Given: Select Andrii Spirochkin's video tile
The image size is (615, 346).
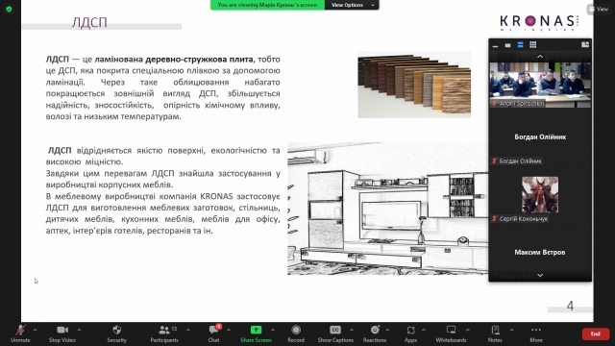Looking at the screenshot, I should 540,85.
